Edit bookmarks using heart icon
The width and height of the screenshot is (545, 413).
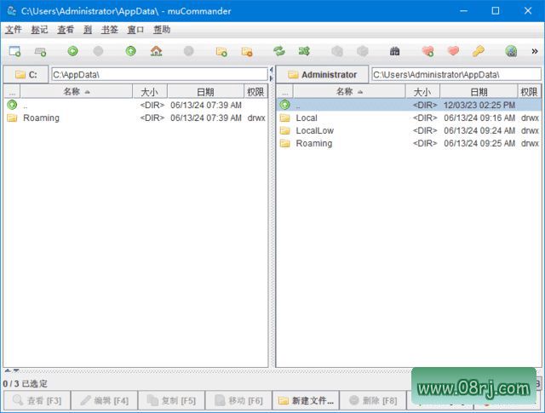[x=453, y=51]
